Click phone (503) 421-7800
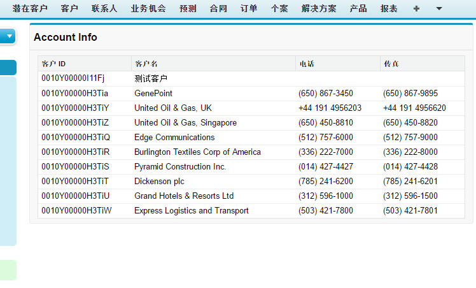Image resolution: width=476 pixels, height=288 pixels. 326,210
